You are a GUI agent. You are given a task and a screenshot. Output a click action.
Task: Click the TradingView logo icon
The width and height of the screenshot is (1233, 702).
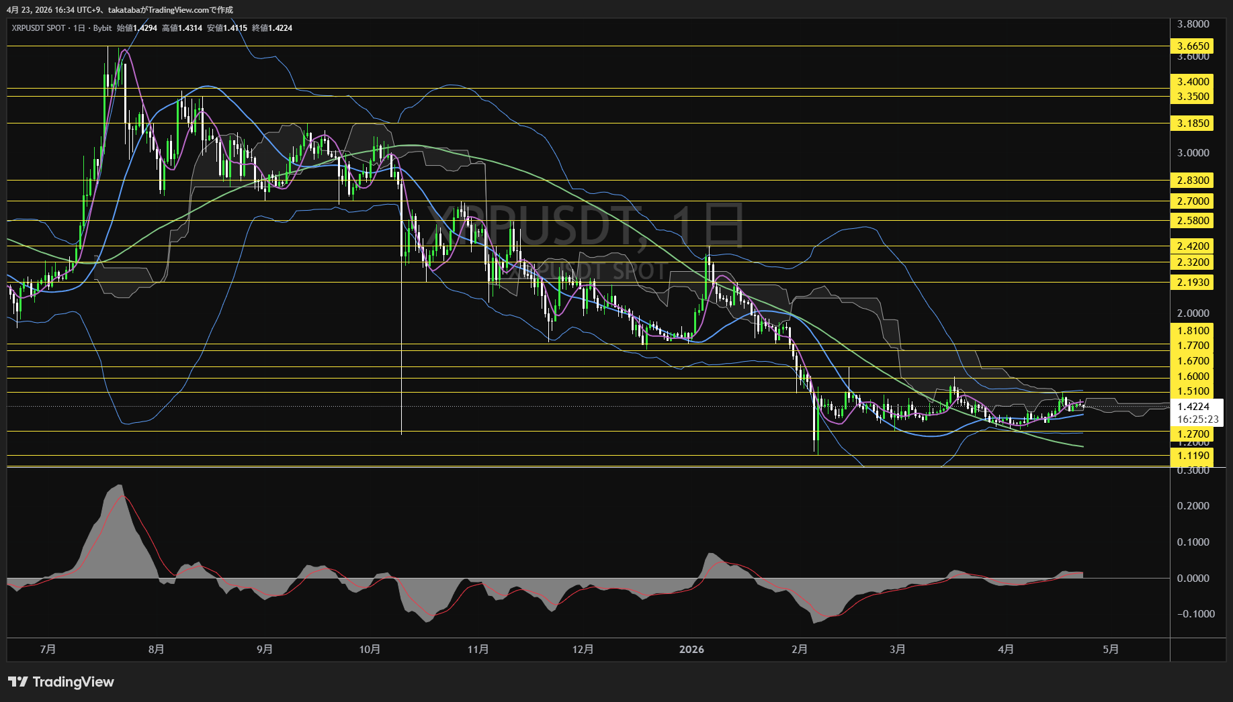coord(18,682)
